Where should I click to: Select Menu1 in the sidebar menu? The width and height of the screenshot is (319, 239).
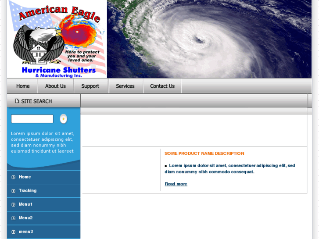click(x=44, y=204)
